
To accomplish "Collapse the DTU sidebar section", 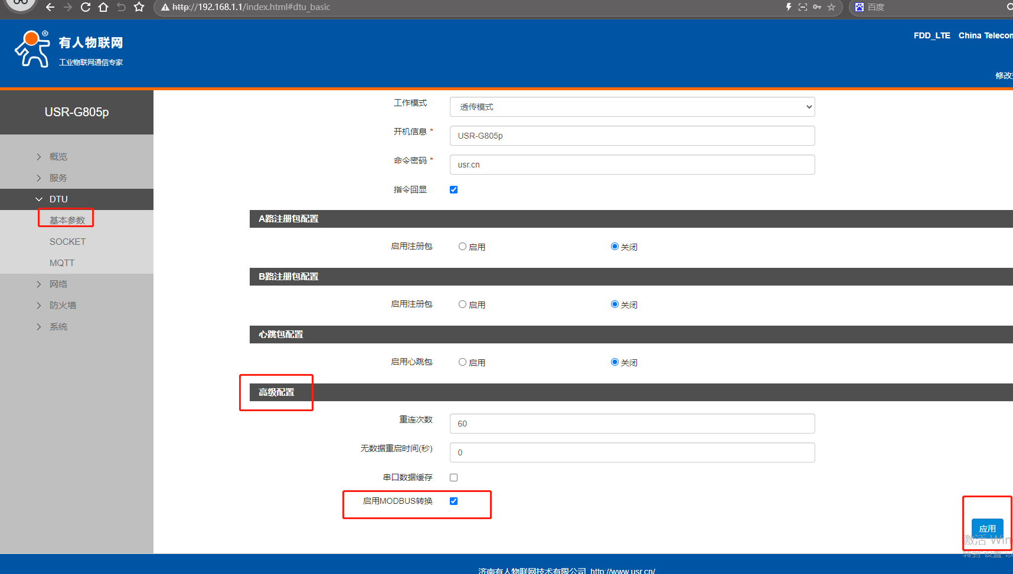I will pos(58,199).
